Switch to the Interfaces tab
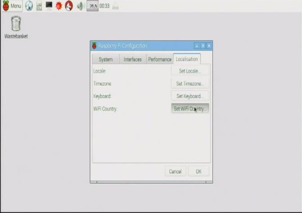The width and height of the screenshot is (302, 213). pos(133,59)
